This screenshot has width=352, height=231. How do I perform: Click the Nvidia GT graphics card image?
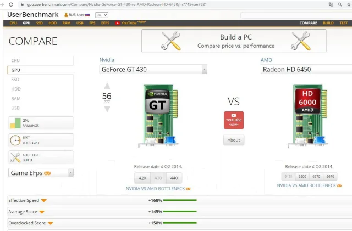[158, 116]
